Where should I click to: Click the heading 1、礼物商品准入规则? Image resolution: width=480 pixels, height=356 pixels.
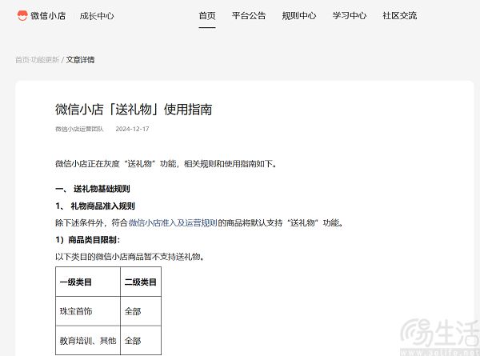point(95,206)
